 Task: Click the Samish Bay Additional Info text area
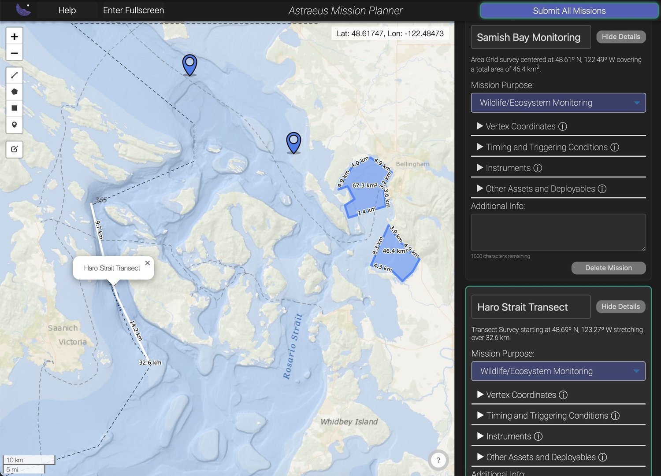(558, 232)
